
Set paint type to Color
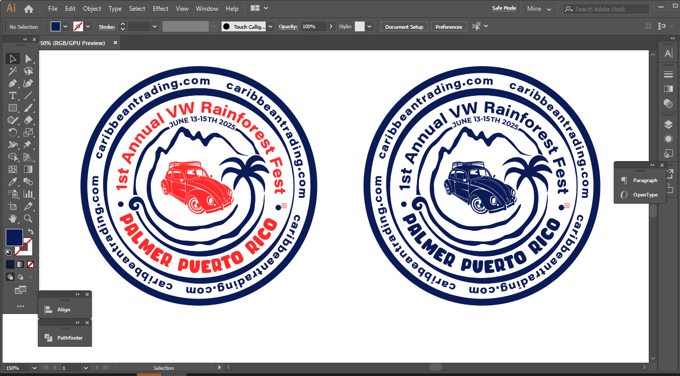10,264
